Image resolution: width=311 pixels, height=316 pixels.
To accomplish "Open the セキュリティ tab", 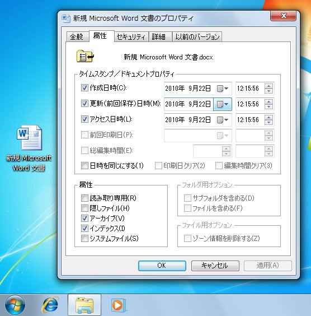I will [131, 36].
